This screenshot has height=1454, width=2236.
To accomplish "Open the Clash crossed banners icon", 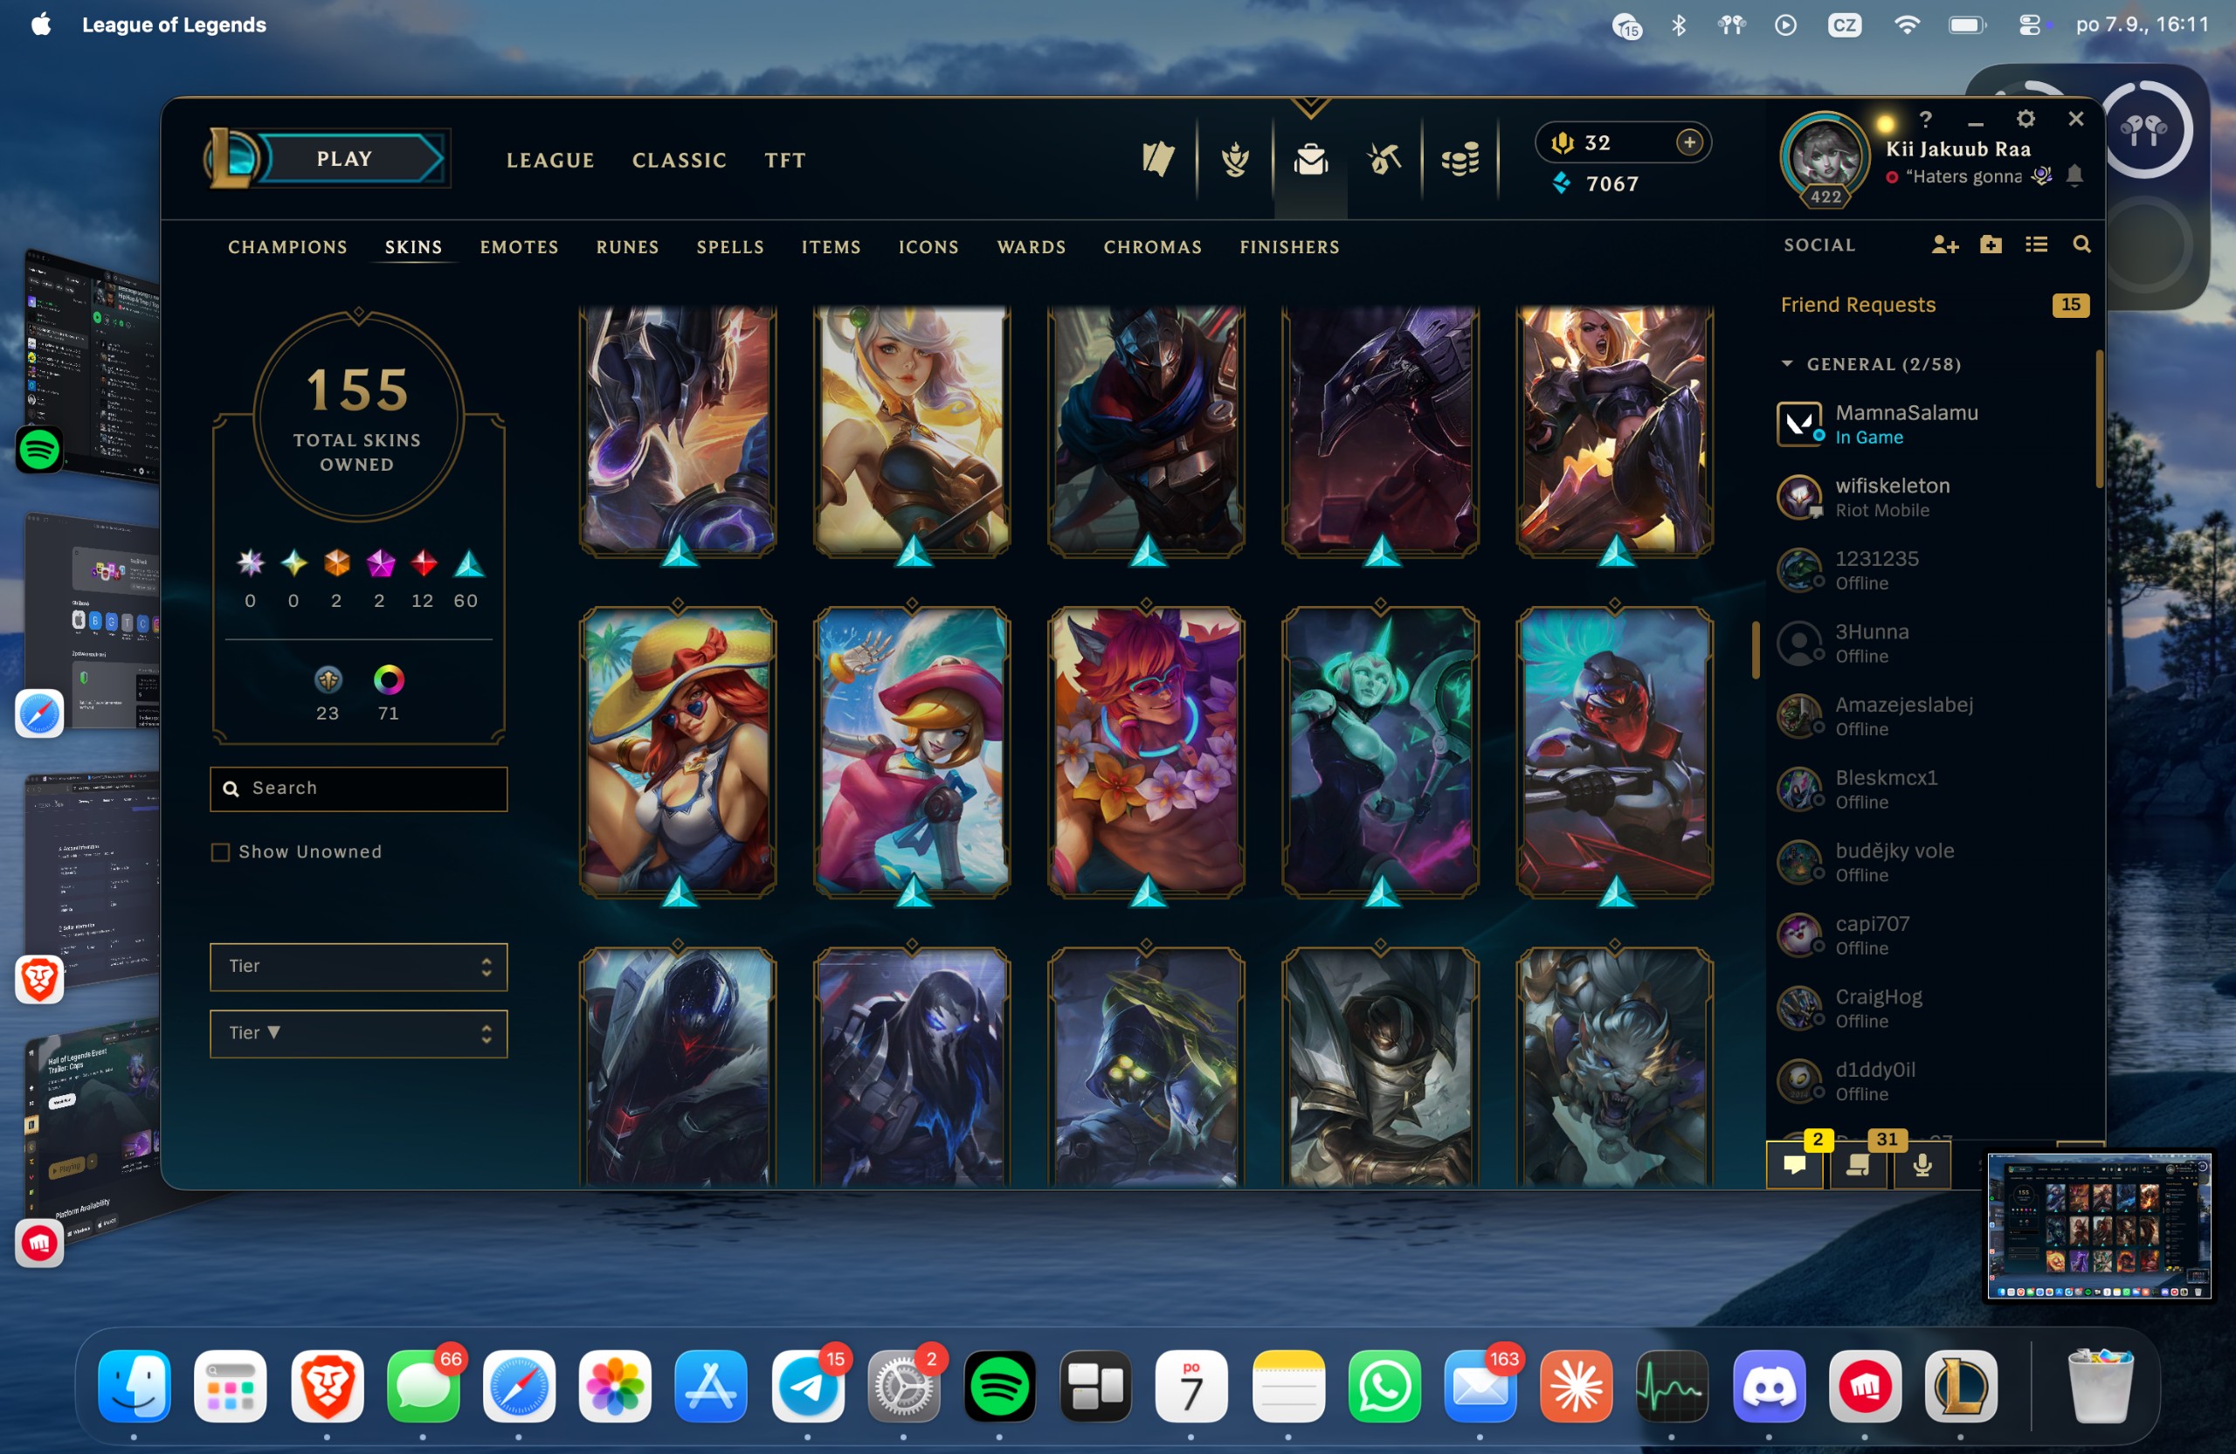I will [x=1158, y=159].
